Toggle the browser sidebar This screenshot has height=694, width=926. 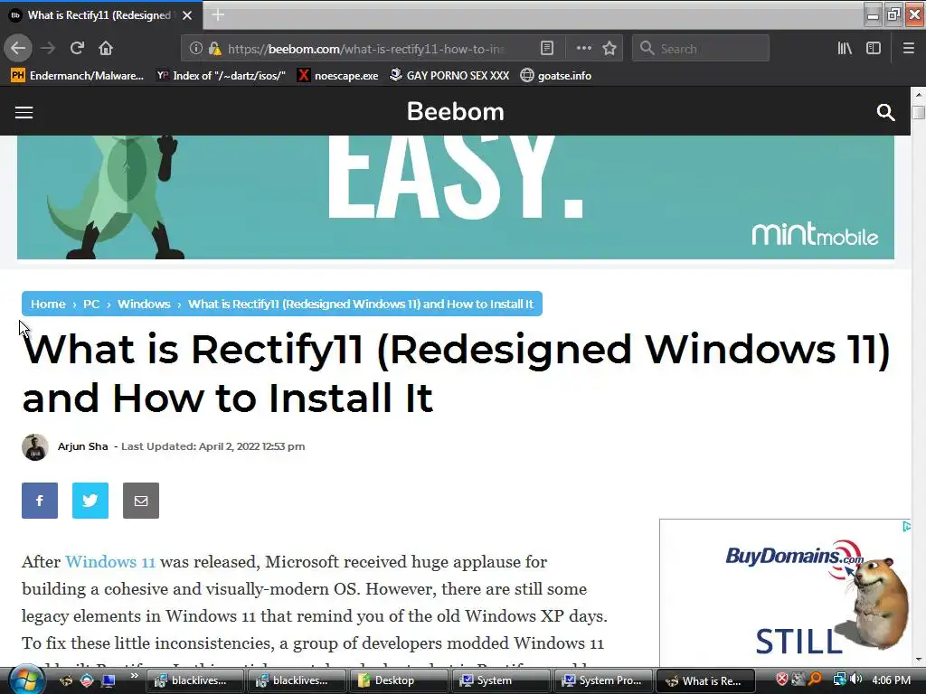pyautogui.click(x=874, y=49)
